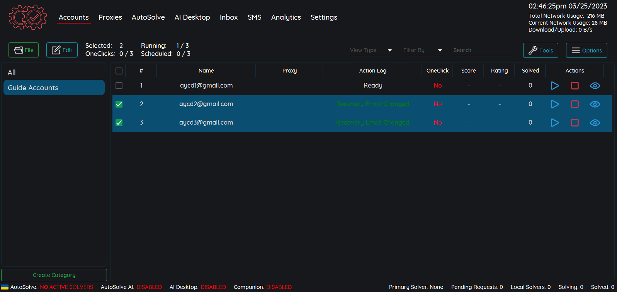
Task: Focus the Search input field
Action: pyautogui.click(x=483, y=50)
